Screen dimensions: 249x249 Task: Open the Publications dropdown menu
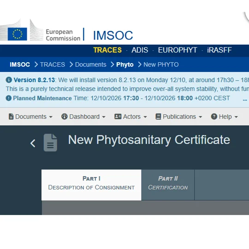point(179,117)
